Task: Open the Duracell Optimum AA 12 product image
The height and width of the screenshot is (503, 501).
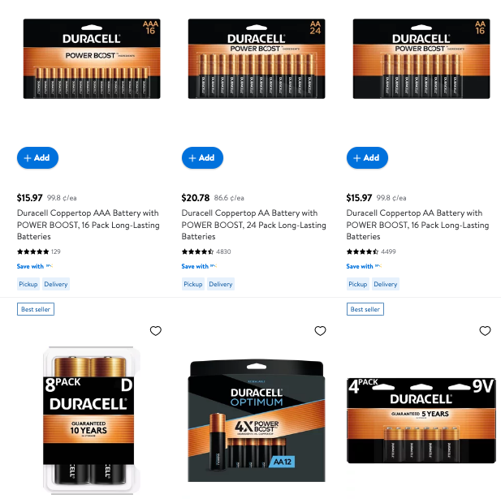Action: tap(257, 421)
